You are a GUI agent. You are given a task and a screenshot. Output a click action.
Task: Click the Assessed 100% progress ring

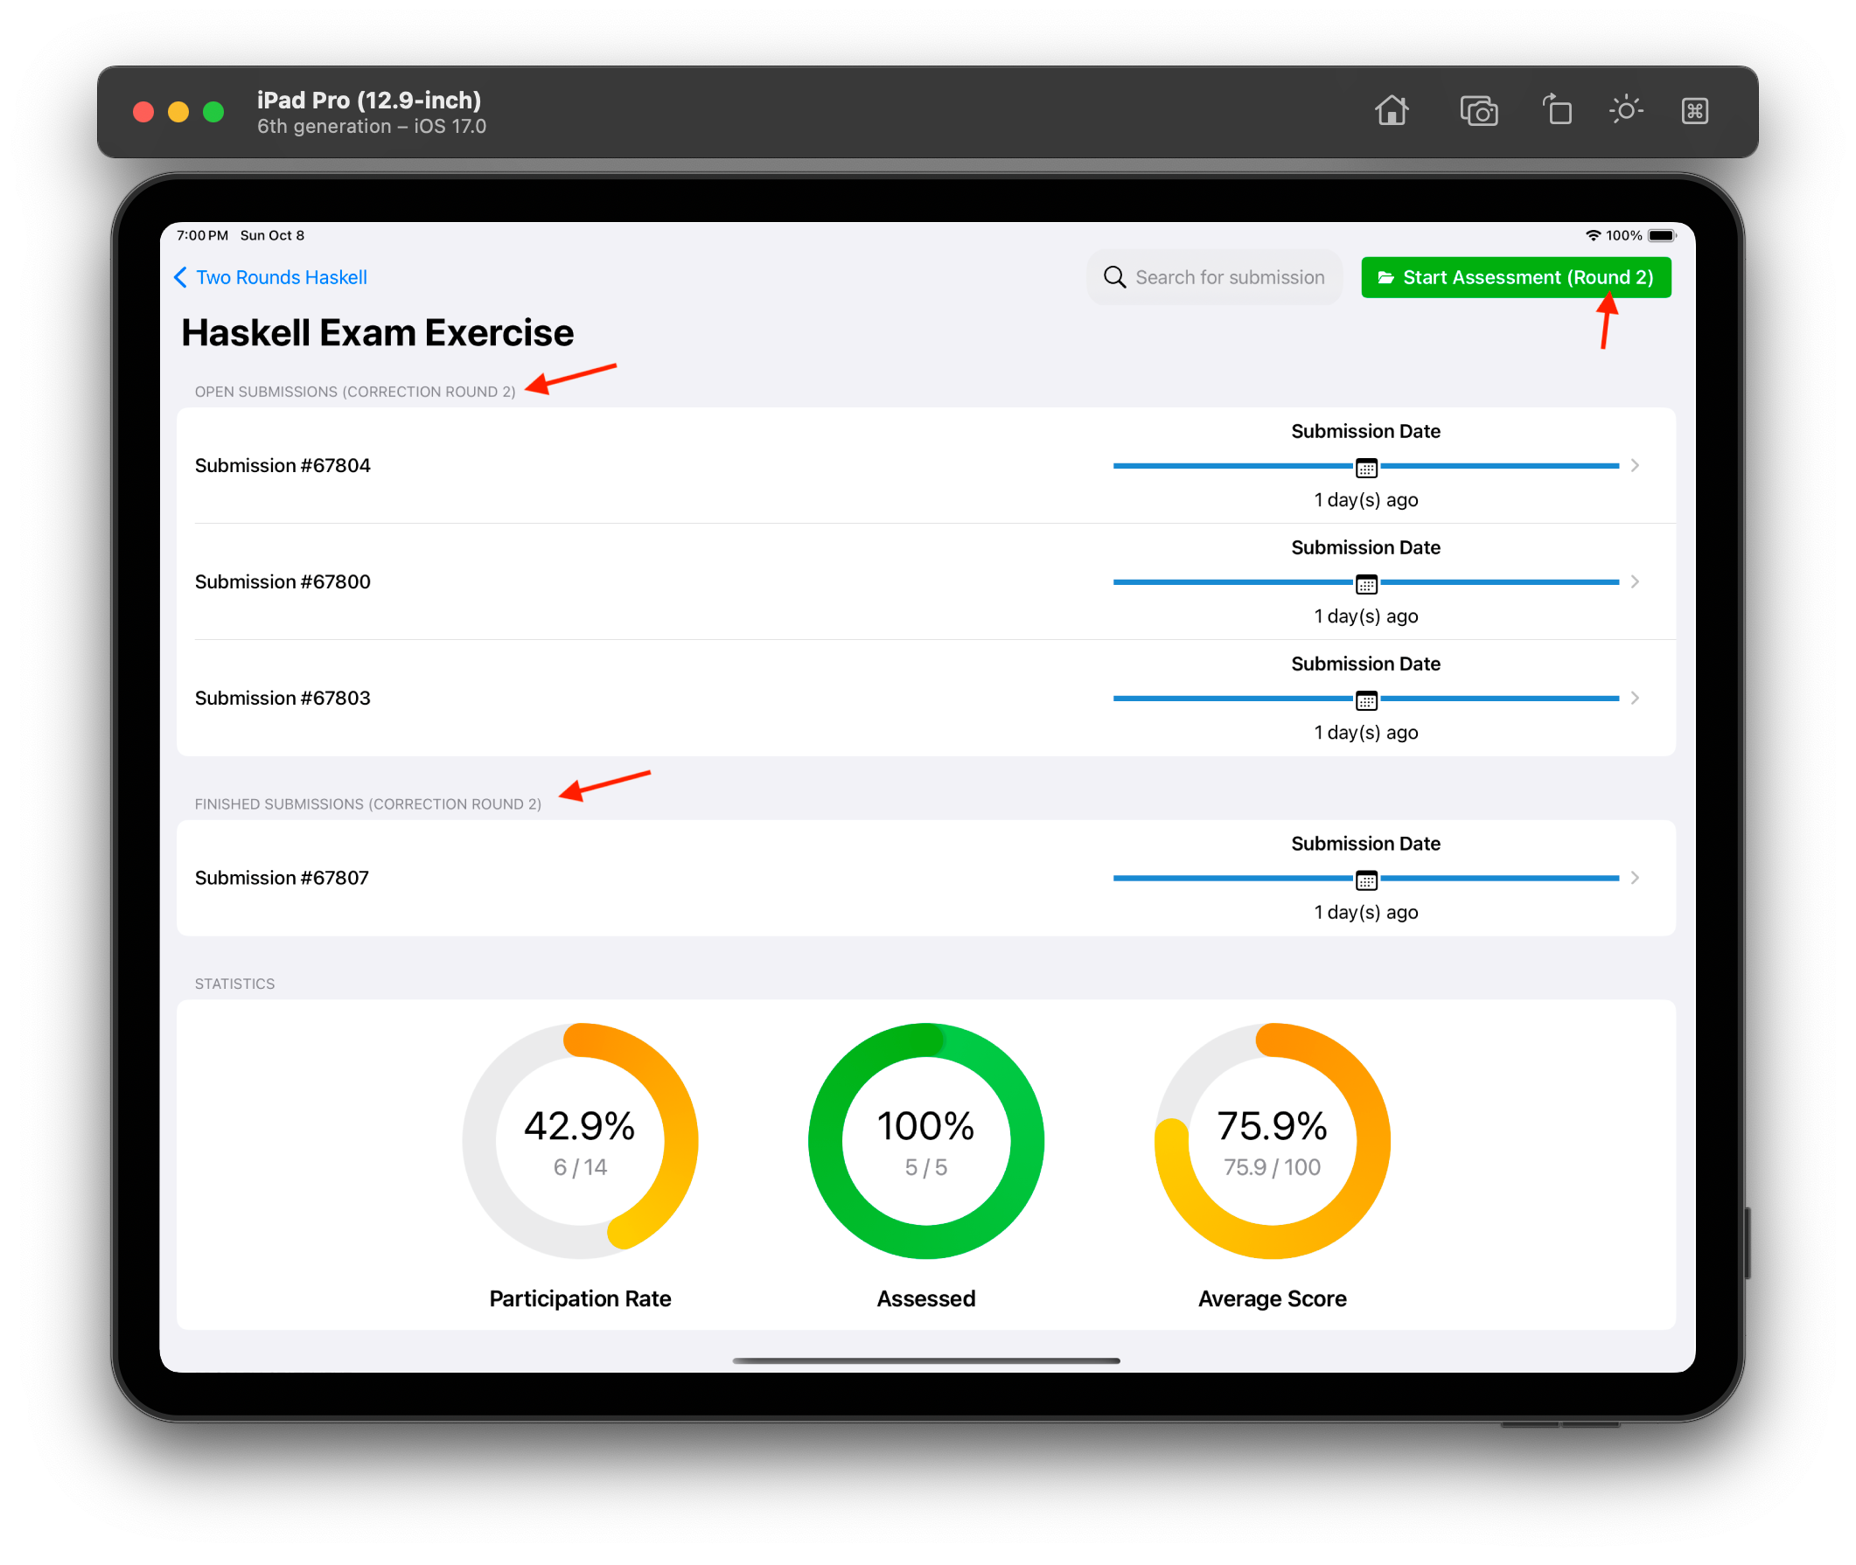click(925, 1140)
